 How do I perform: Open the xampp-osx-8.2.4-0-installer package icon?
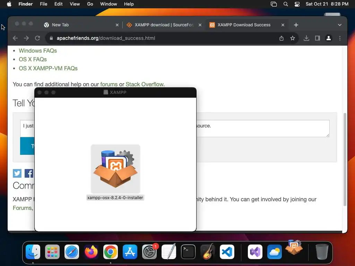115,169
